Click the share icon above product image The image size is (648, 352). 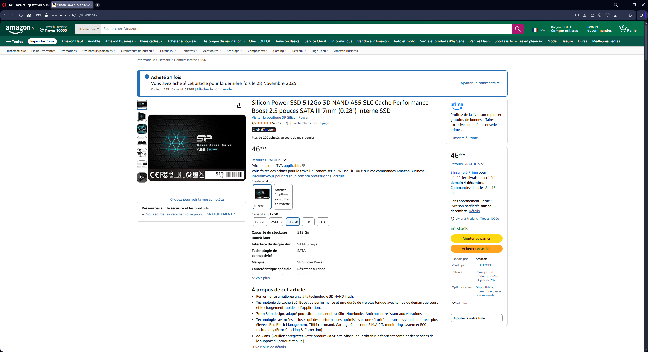pos(239,106)
